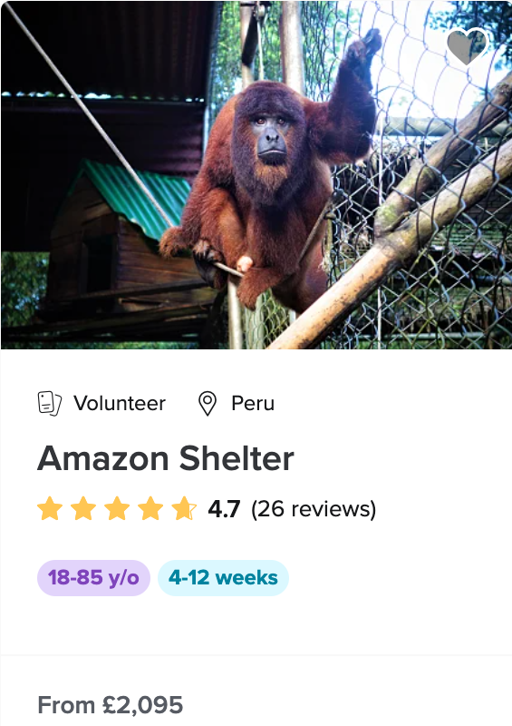
Task: Click the second rating star
Action: (83, 508)
